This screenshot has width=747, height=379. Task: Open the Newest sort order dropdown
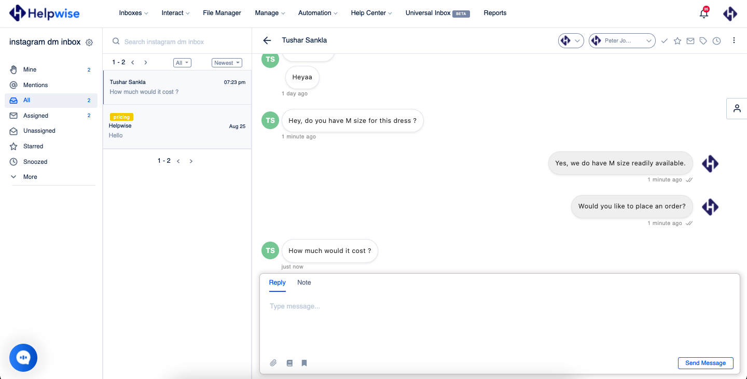point(227,62)
